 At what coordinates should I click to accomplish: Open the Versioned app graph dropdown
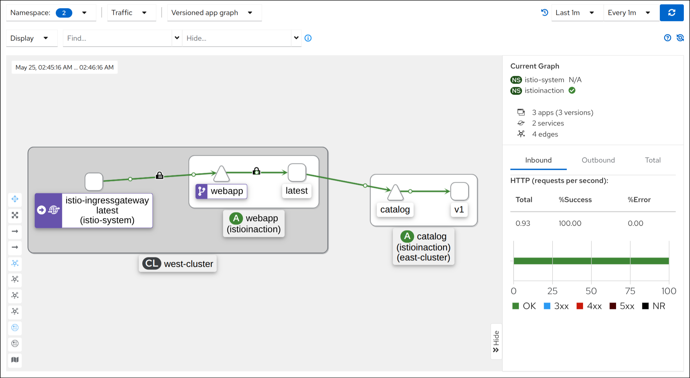click(x=214, y=13)
